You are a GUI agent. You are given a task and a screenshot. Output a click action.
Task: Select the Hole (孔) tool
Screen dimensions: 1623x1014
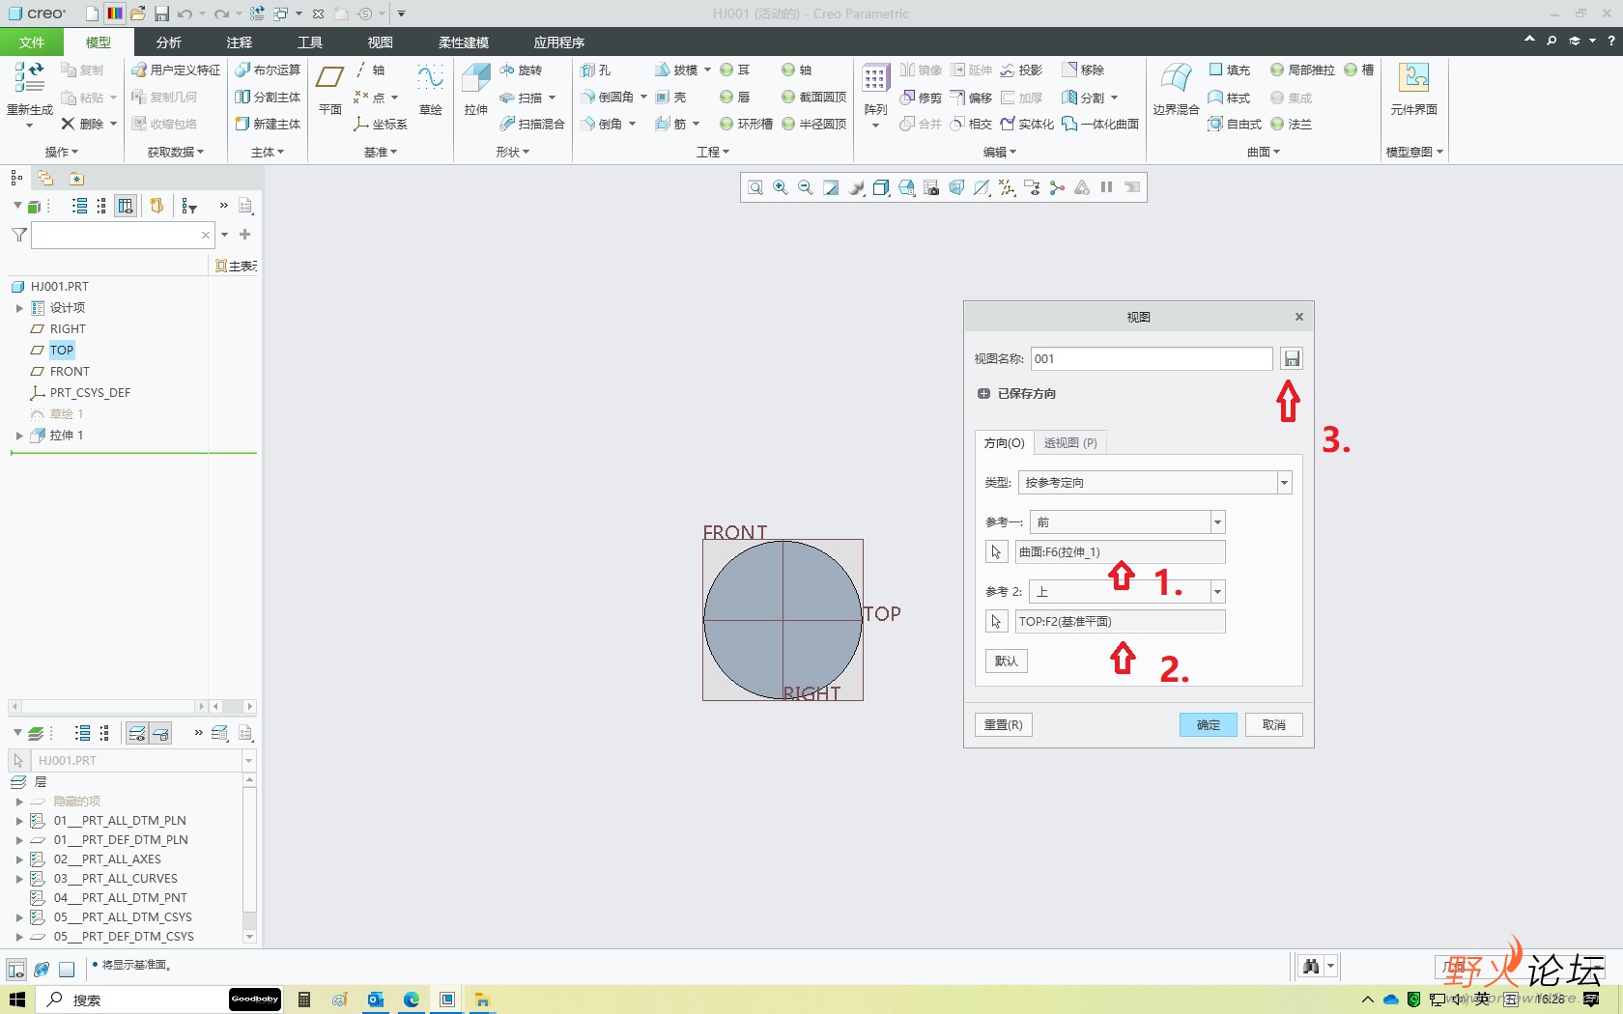[x=596, y=70]
